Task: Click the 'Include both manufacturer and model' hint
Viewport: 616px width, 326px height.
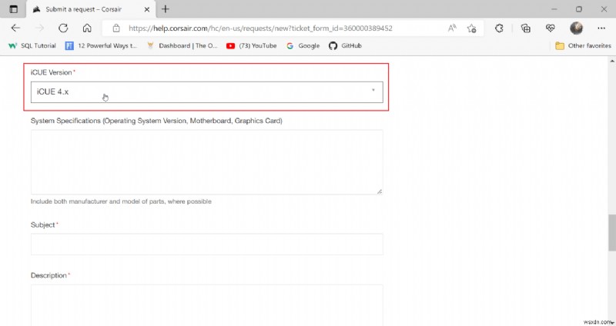Action: point(121,201)
